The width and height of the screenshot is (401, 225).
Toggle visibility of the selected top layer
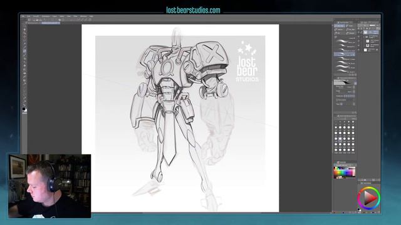tap(358, 32)
